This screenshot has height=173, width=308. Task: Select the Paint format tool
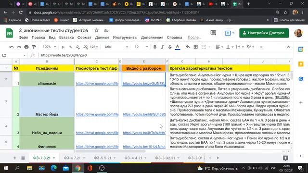point(34,47)
